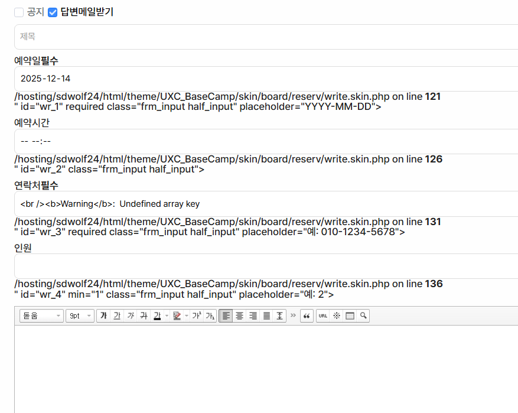Image resolution: width=518 pixels, height=413 pixels.
Task: Open the 돋움 font family dropdown
Action: tap(41, 316)
